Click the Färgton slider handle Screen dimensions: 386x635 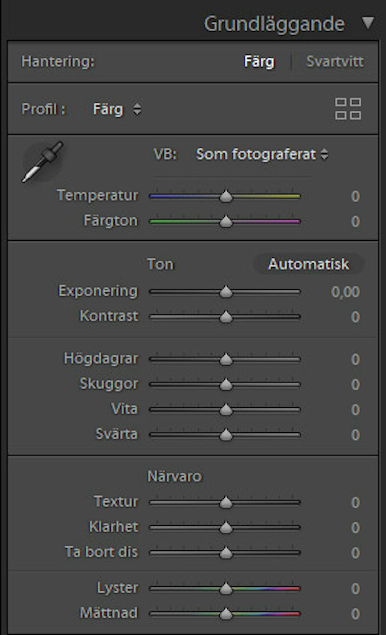tap(226, 222)
